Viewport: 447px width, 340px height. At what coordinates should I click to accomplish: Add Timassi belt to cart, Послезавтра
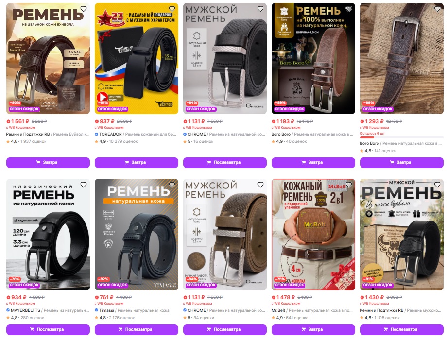[136, 329]
